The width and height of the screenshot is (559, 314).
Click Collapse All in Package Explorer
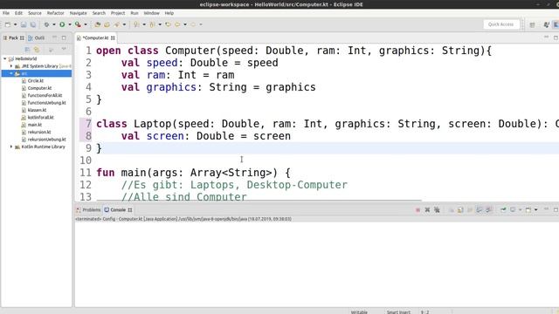point(27,50)
